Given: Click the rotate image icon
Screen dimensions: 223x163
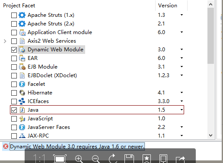Looking at the screenshot, I should [113, 159].
